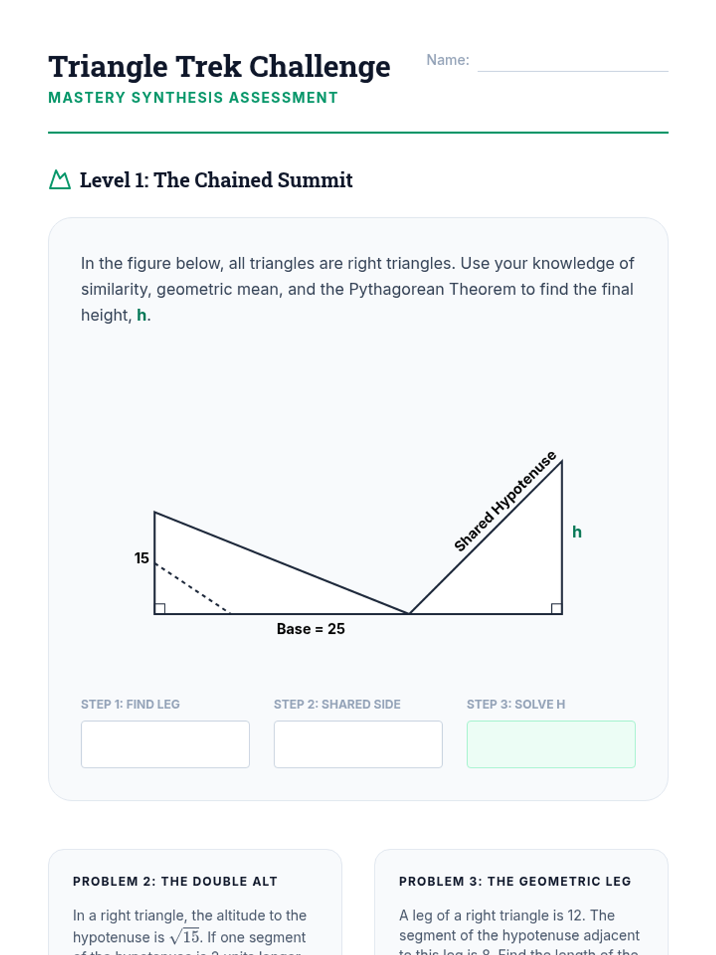Focus the Step 2: Shared Side answer box

[358, 744]
